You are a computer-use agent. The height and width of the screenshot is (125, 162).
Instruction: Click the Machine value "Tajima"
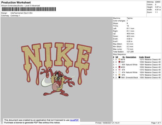click(x=130, y=18)
